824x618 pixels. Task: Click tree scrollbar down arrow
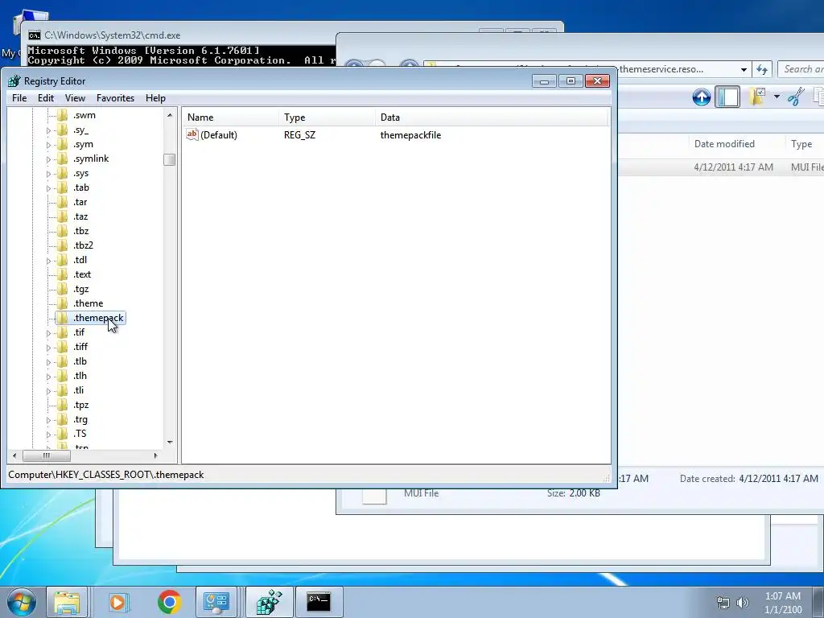[170, 443]
